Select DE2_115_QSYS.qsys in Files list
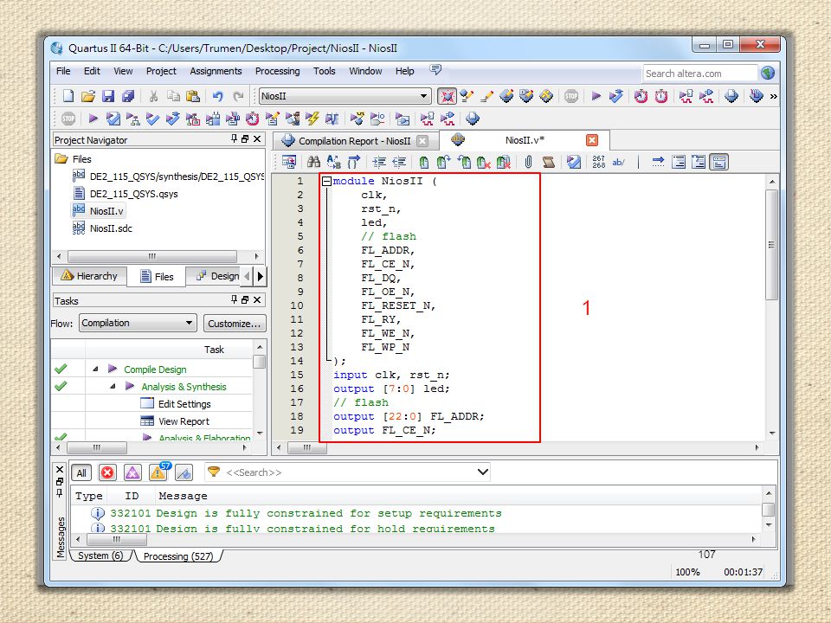The height and width of the screenshot is (623, 831). click(x=133, y=194)
